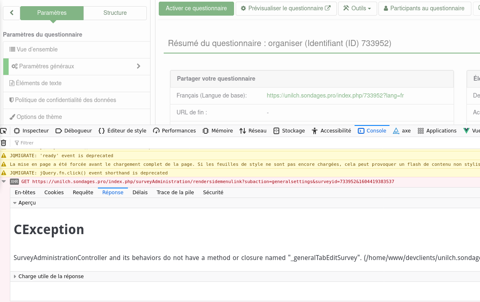Open the French survey URL link
Image resolution: width=480 pixels, height=302 pixels.
tap(335, 95)
